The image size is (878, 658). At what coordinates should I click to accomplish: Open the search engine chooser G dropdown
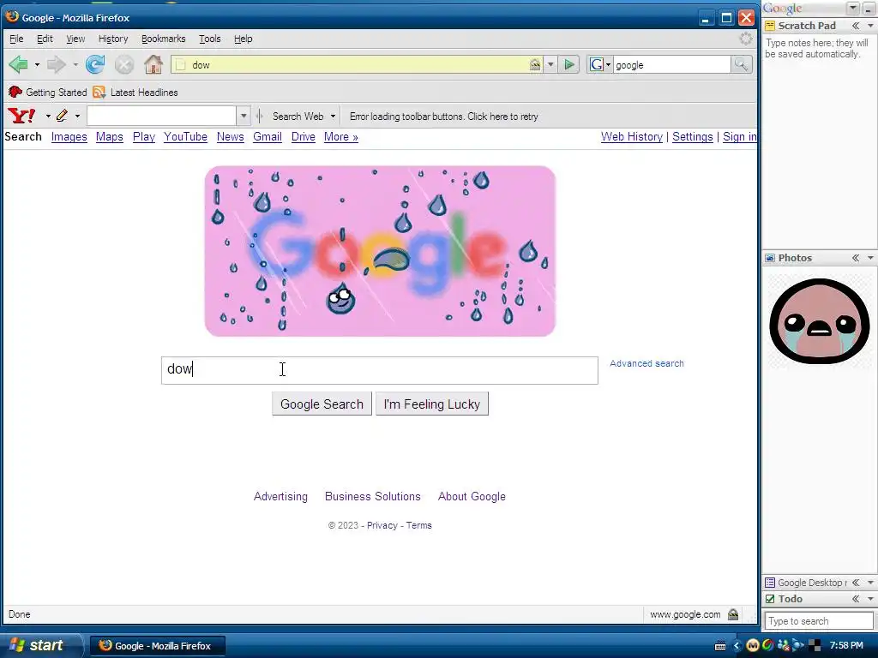point(599,65)
